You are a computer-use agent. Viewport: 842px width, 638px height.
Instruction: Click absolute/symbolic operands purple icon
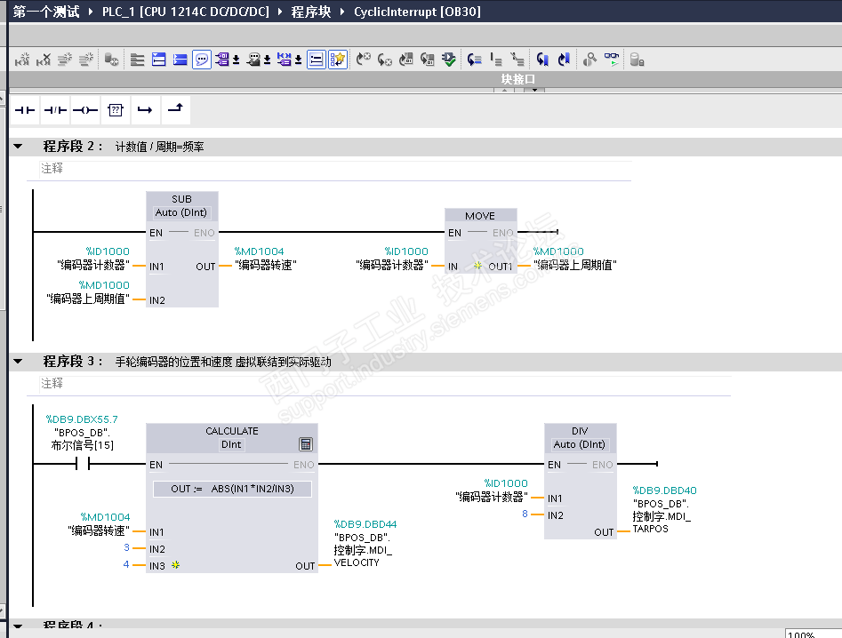pyautogui.click(x=222, y=60)
